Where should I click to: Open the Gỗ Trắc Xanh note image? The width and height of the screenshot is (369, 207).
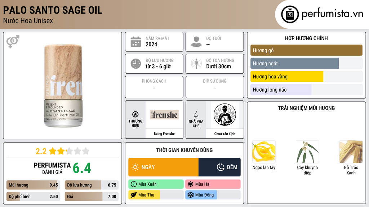(x=351, y=152)
